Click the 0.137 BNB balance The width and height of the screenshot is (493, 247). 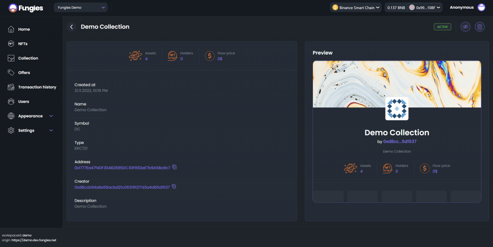point(396,8)
